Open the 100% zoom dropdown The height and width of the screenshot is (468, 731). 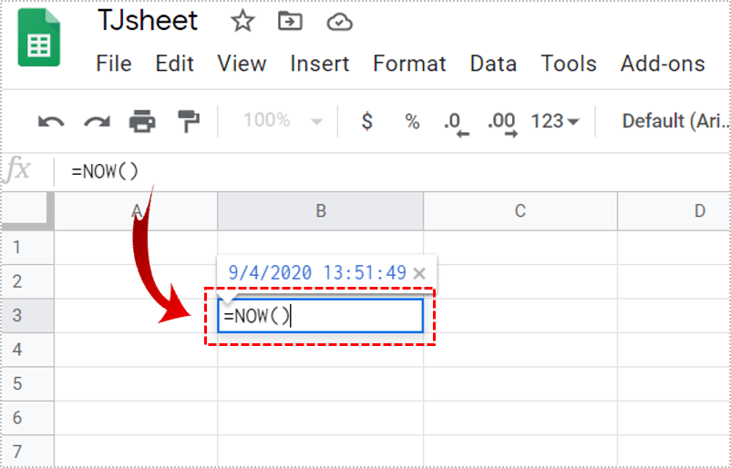click(x=283, y=121)
